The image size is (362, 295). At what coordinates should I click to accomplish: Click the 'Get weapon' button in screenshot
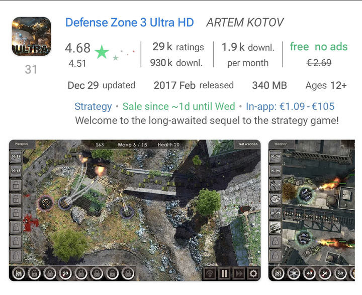coord(248,144)
